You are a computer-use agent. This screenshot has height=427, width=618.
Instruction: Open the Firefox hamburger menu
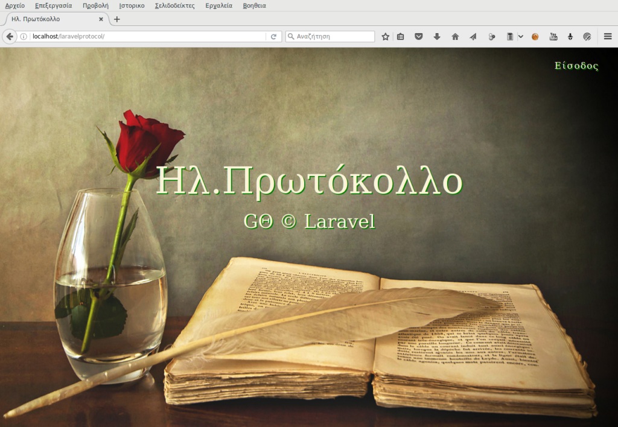coord(608,37)
